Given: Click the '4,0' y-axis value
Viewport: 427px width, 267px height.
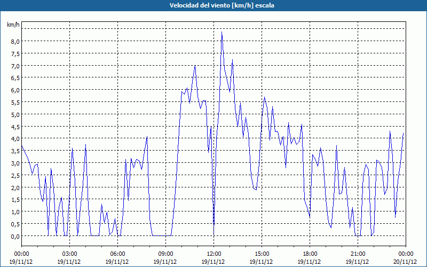Looking at the screenshot, I should 15,139.
